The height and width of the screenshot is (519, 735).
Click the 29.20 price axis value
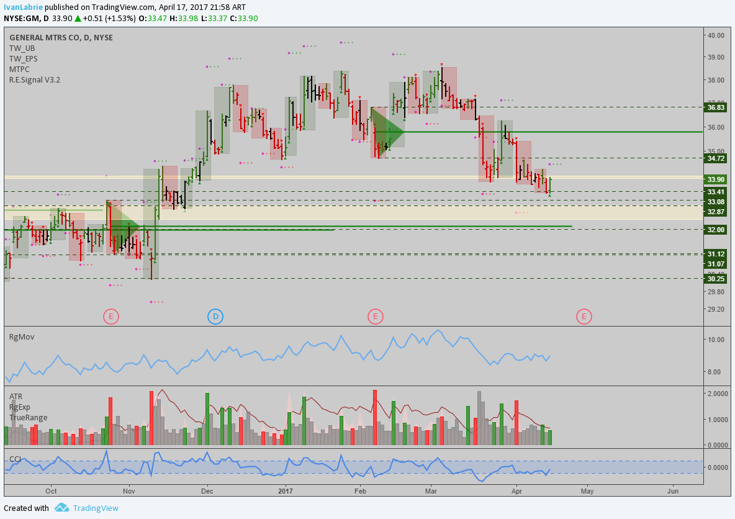pos(716,309)
